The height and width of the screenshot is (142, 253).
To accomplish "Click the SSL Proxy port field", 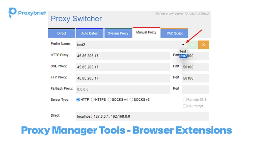I will point(195,67).
